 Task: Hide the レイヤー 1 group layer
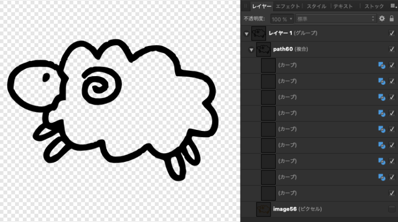click(392, 34)
